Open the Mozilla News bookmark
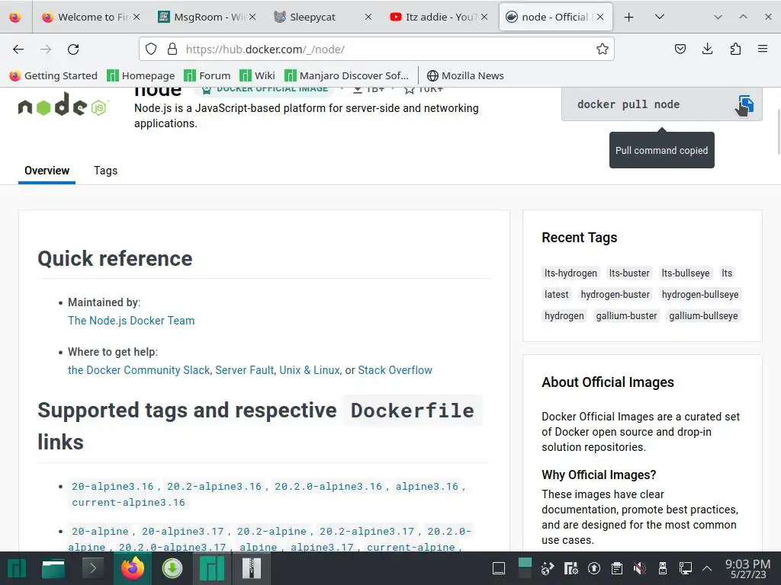The width and height of the screenshot is (781, 585). tap(466, 75)
